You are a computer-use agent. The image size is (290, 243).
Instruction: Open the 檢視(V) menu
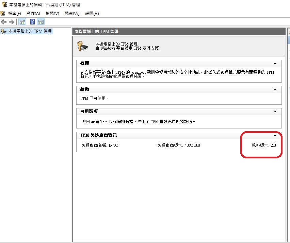tap(52, 14)
